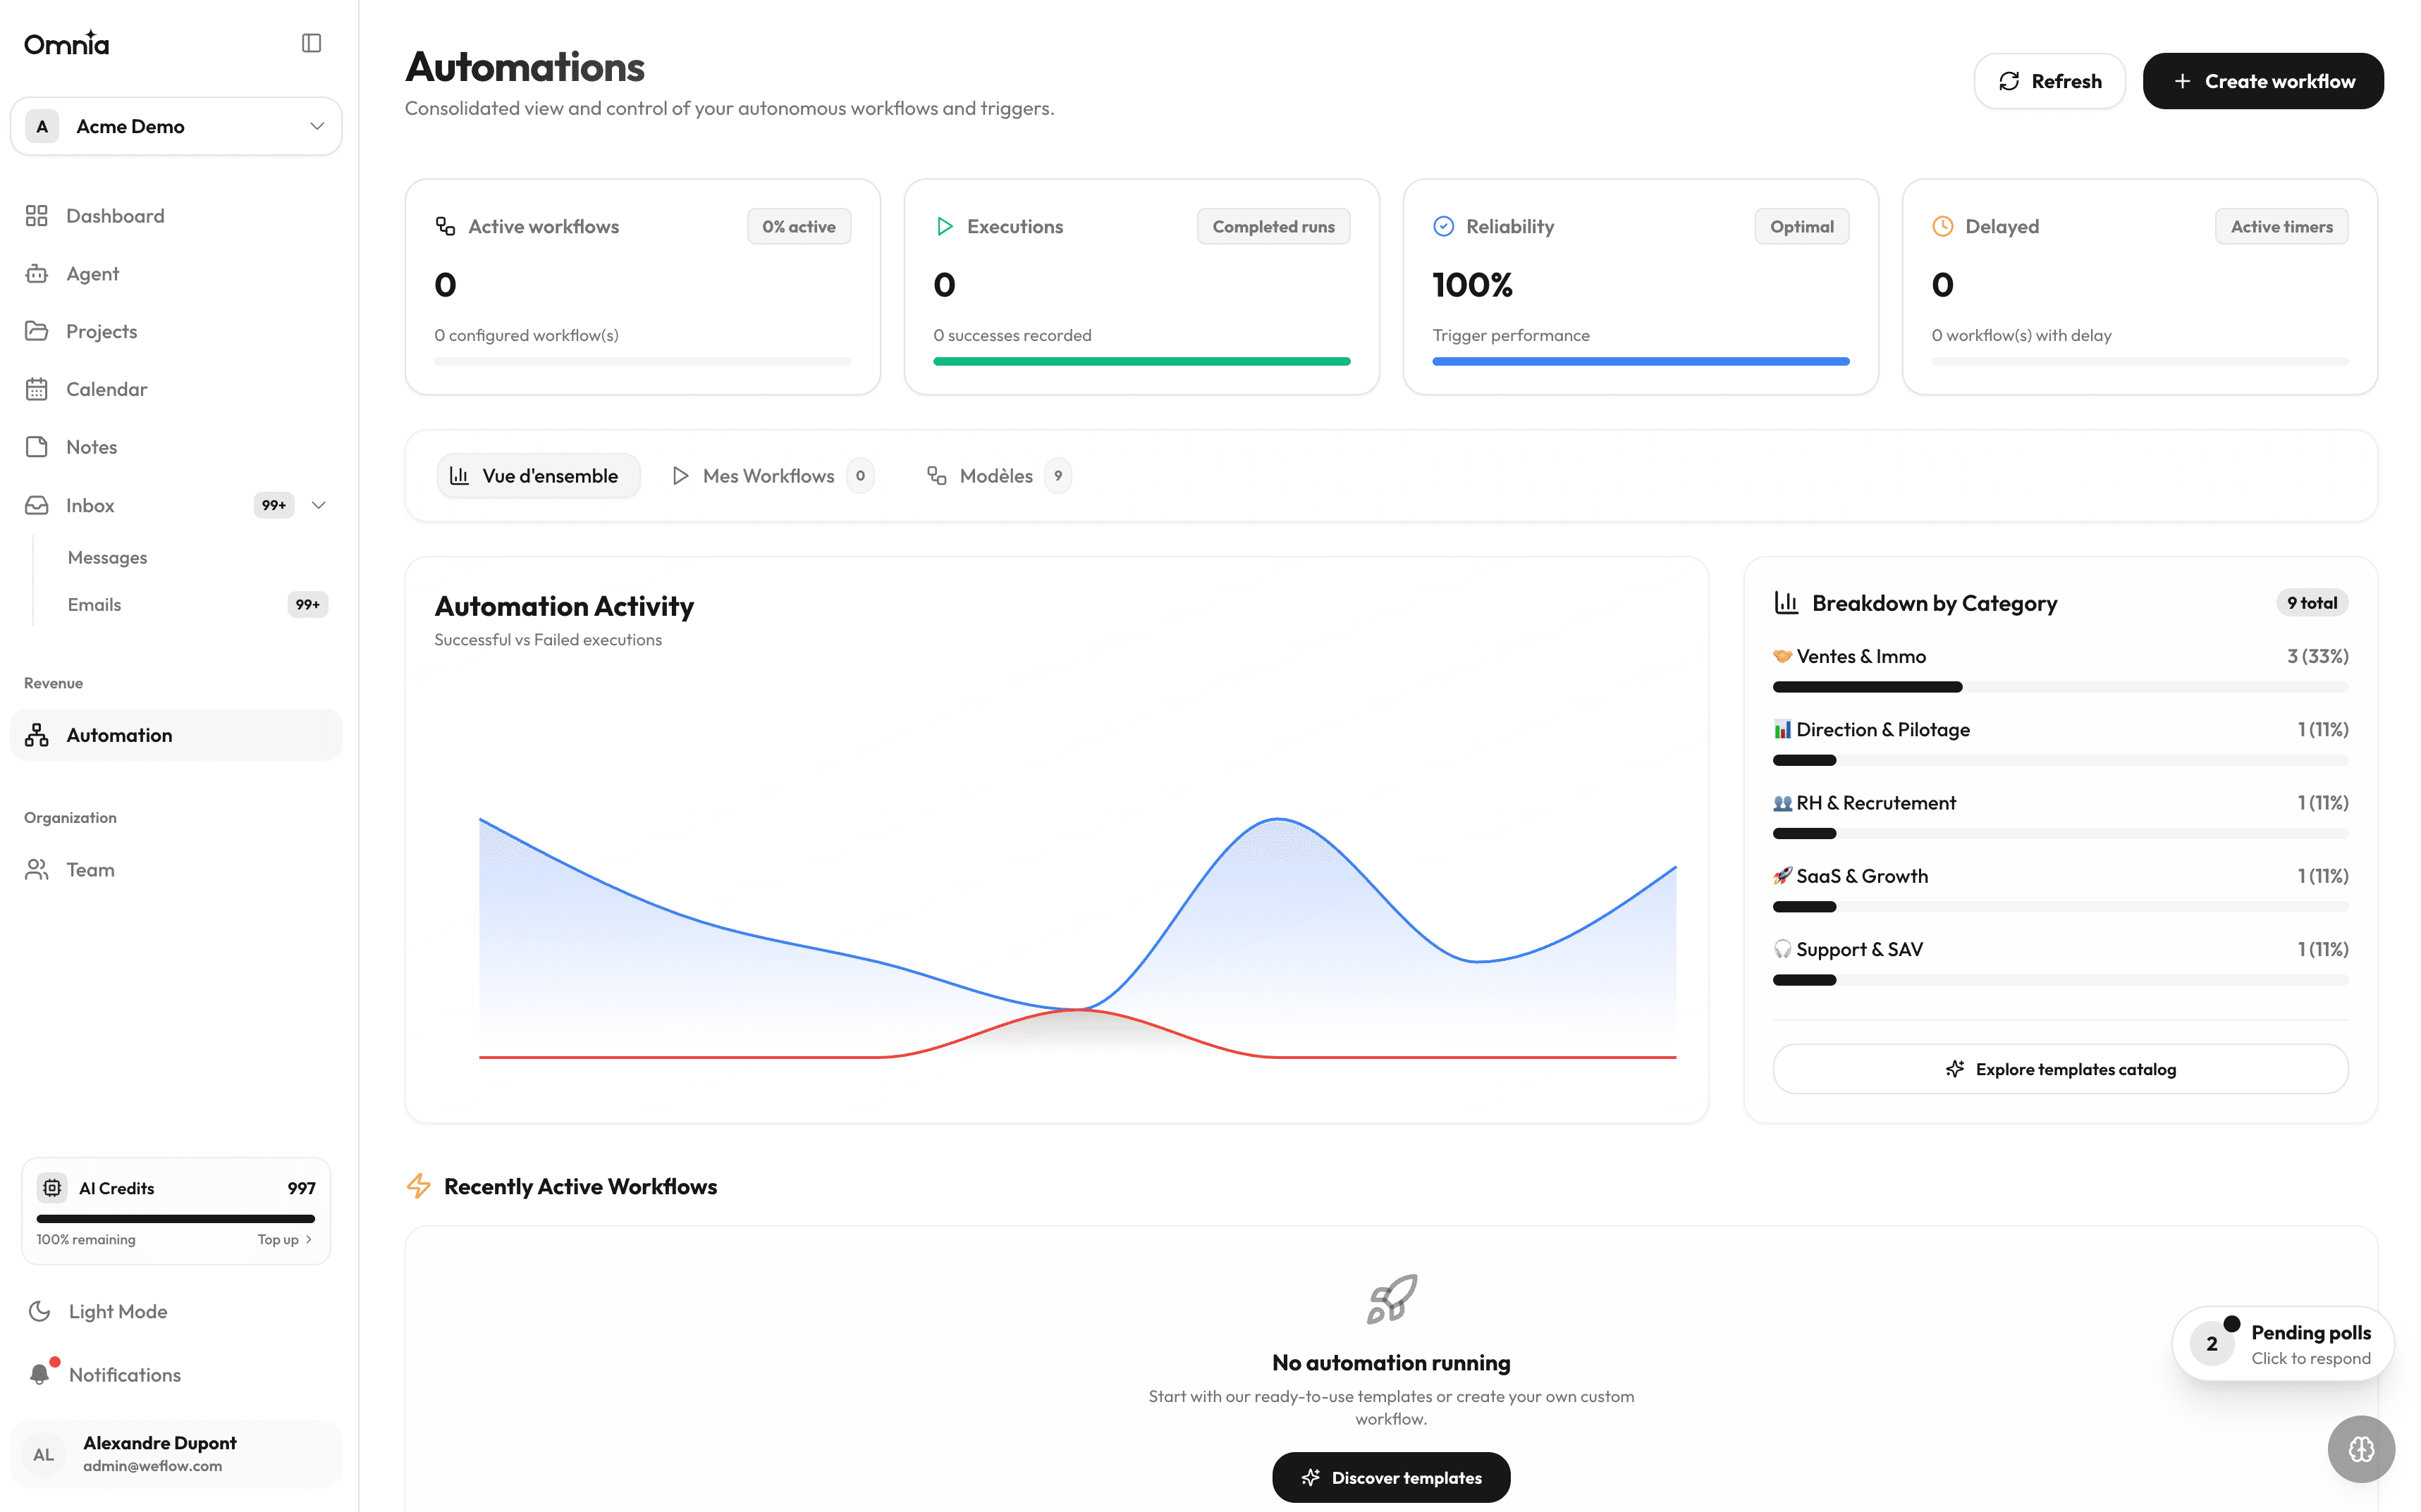
Task: Switch to Vue d'ensemble tab
Action: [x=537, y=476]
